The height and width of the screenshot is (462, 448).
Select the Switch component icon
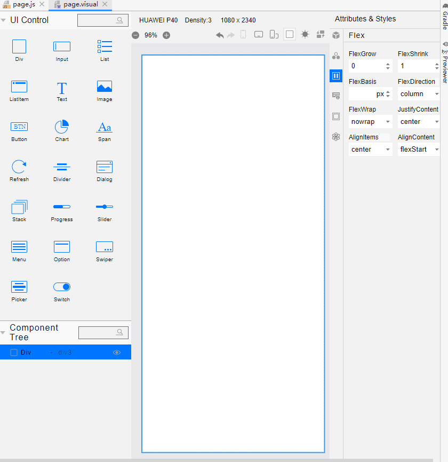(62, 287)
